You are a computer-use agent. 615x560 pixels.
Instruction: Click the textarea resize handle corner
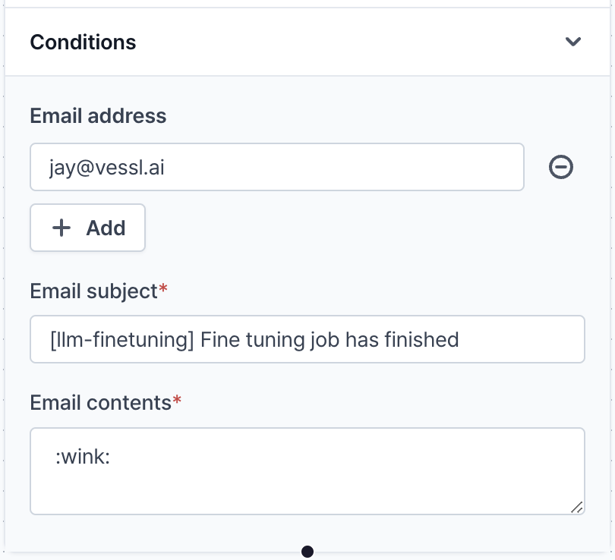point(576,507)
